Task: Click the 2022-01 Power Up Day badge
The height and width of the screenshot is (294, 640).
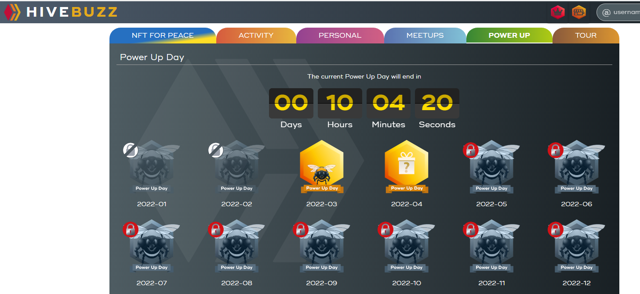Action: coord(152,167)
